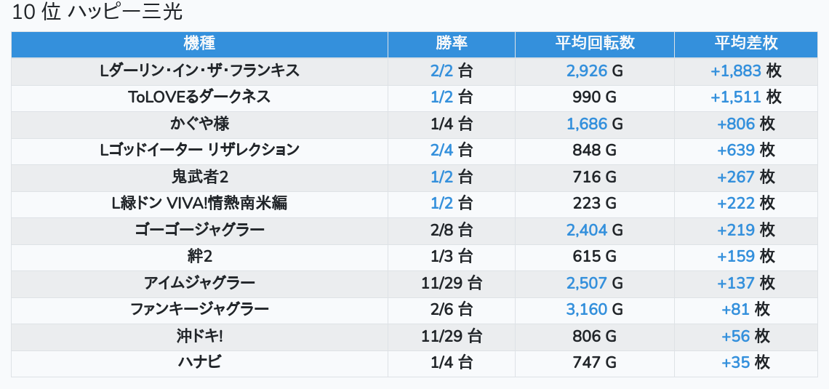The height and width of the screenshot is (389, 829).
Task: Click the 10 位 ハッピー三光 heading
Action: [x=97, y=12]
